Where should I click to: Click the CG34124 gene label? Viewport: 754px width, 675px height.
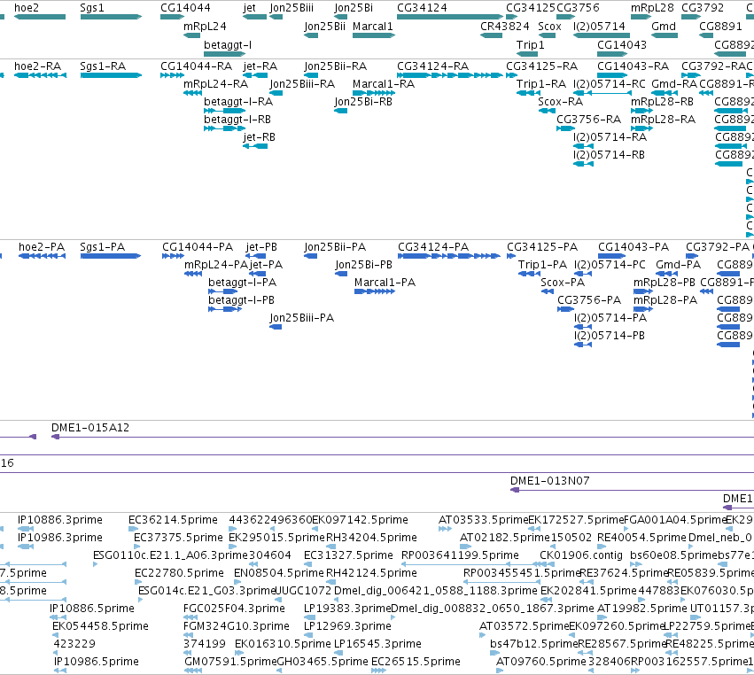[x=423, y=8]
